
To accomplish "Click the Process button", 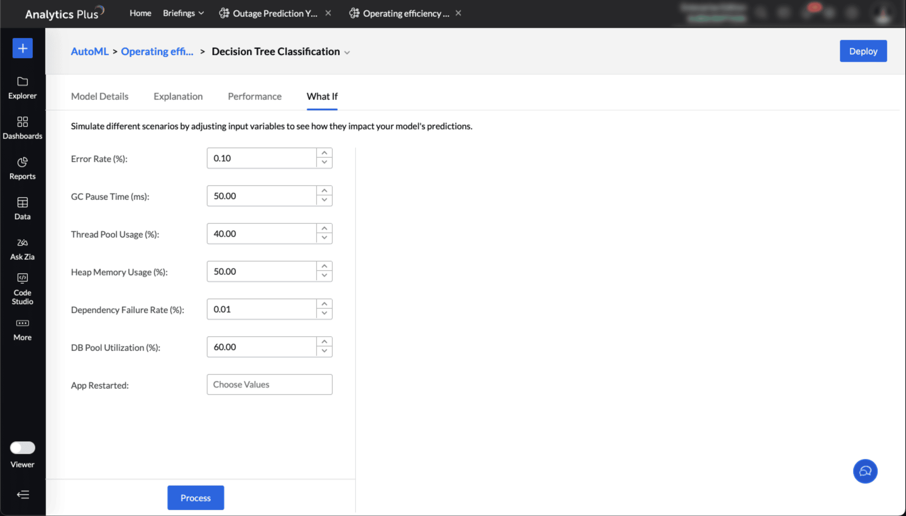I will [x=196, y=497].
